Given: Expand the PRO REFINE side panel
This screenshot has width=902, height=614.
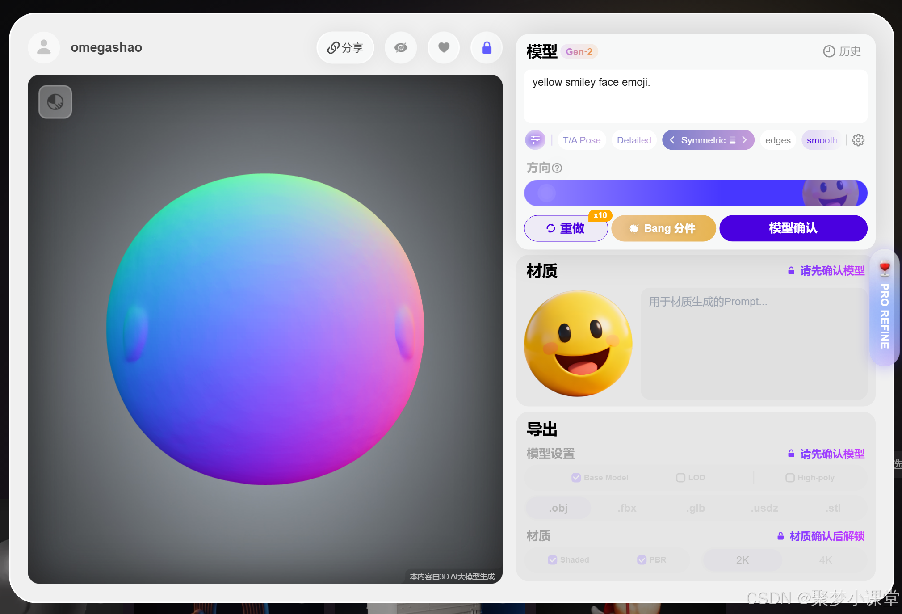Looking at the screenshot, I should [x=884, y=308].
